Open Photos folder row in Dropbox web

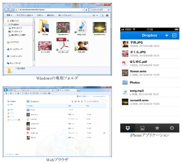pyautogui.click(x=66, y=110)
